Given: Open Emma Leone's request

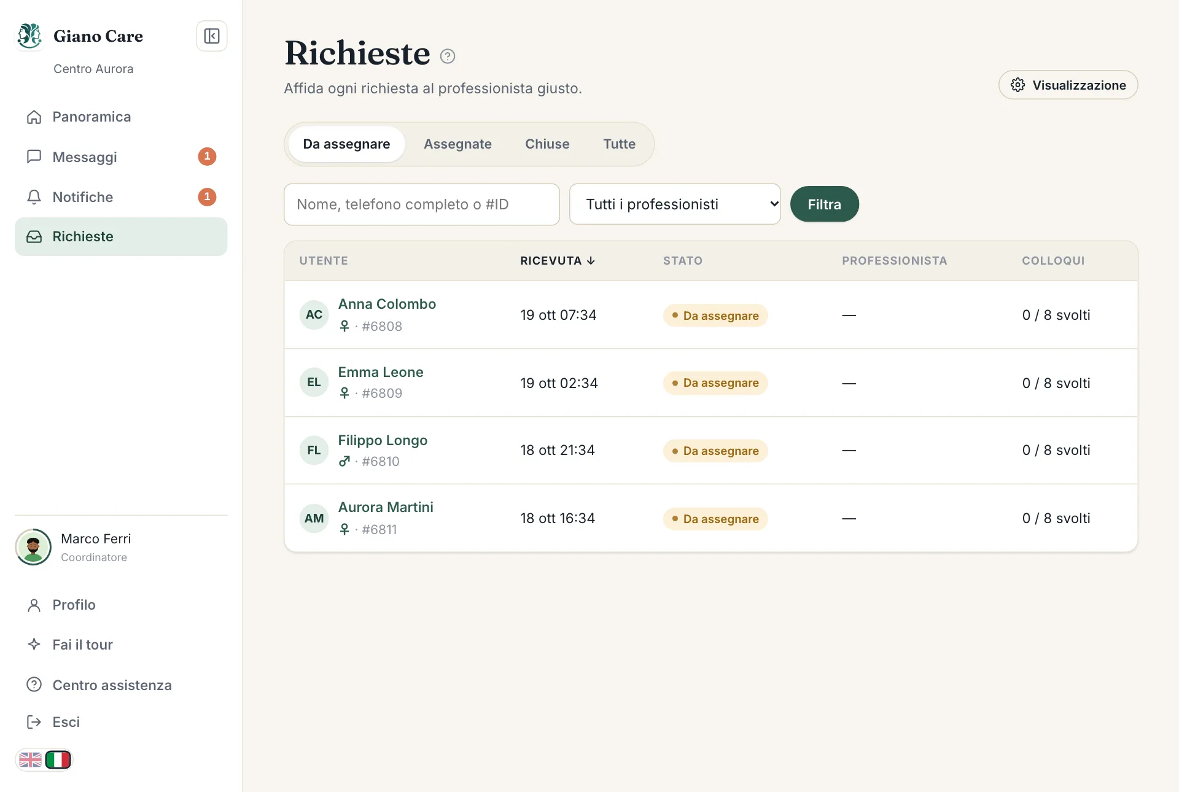Looking at the screenshot, I should pyautogui.click(x=381, y=372).
